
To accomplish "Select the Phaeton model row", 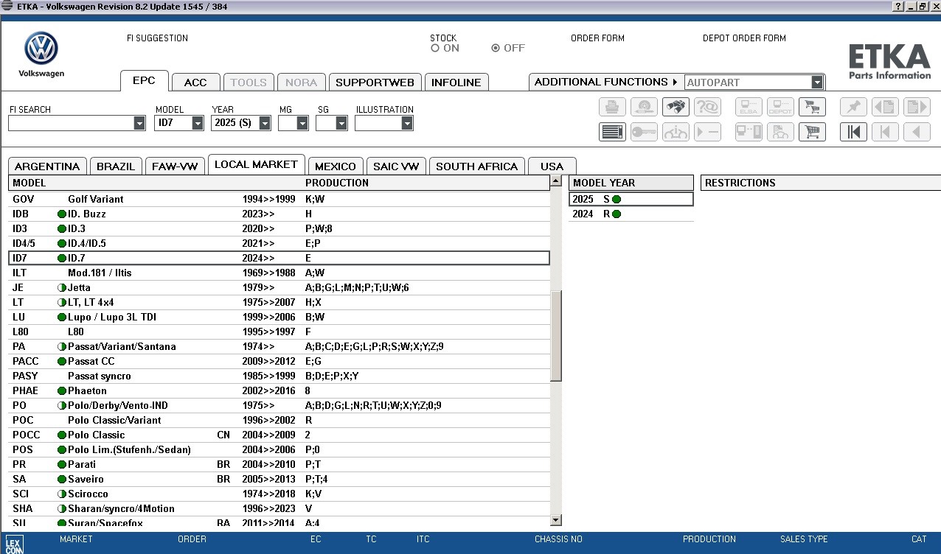I will pos(279,390).
